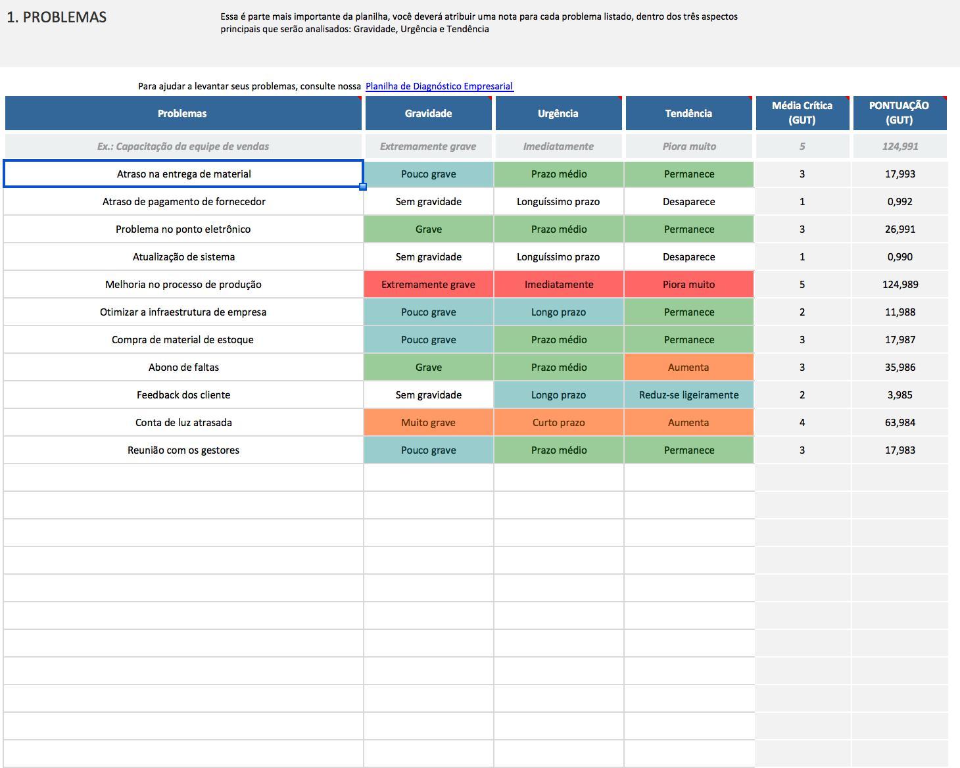Click the 'Conta de luz atrasada' problem cell
This screenshot has width=960, height=768.
(x=183, y=423)
